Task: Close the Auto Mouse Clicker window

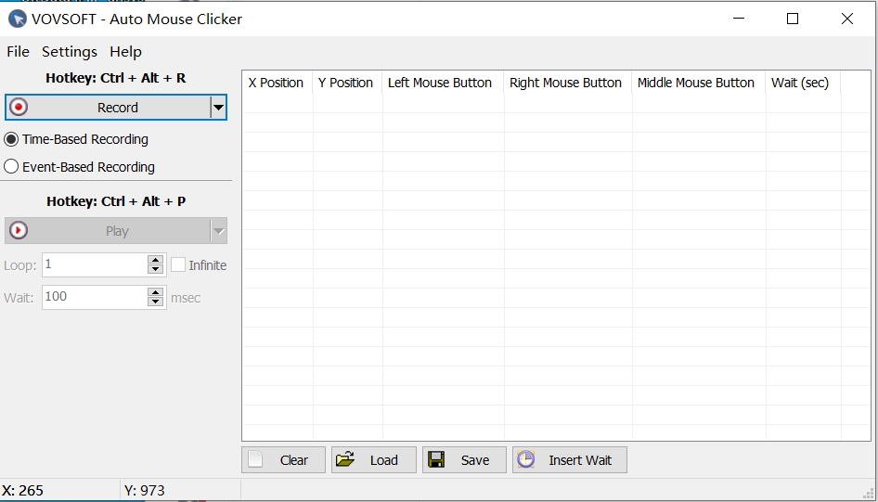Action: 847,19
